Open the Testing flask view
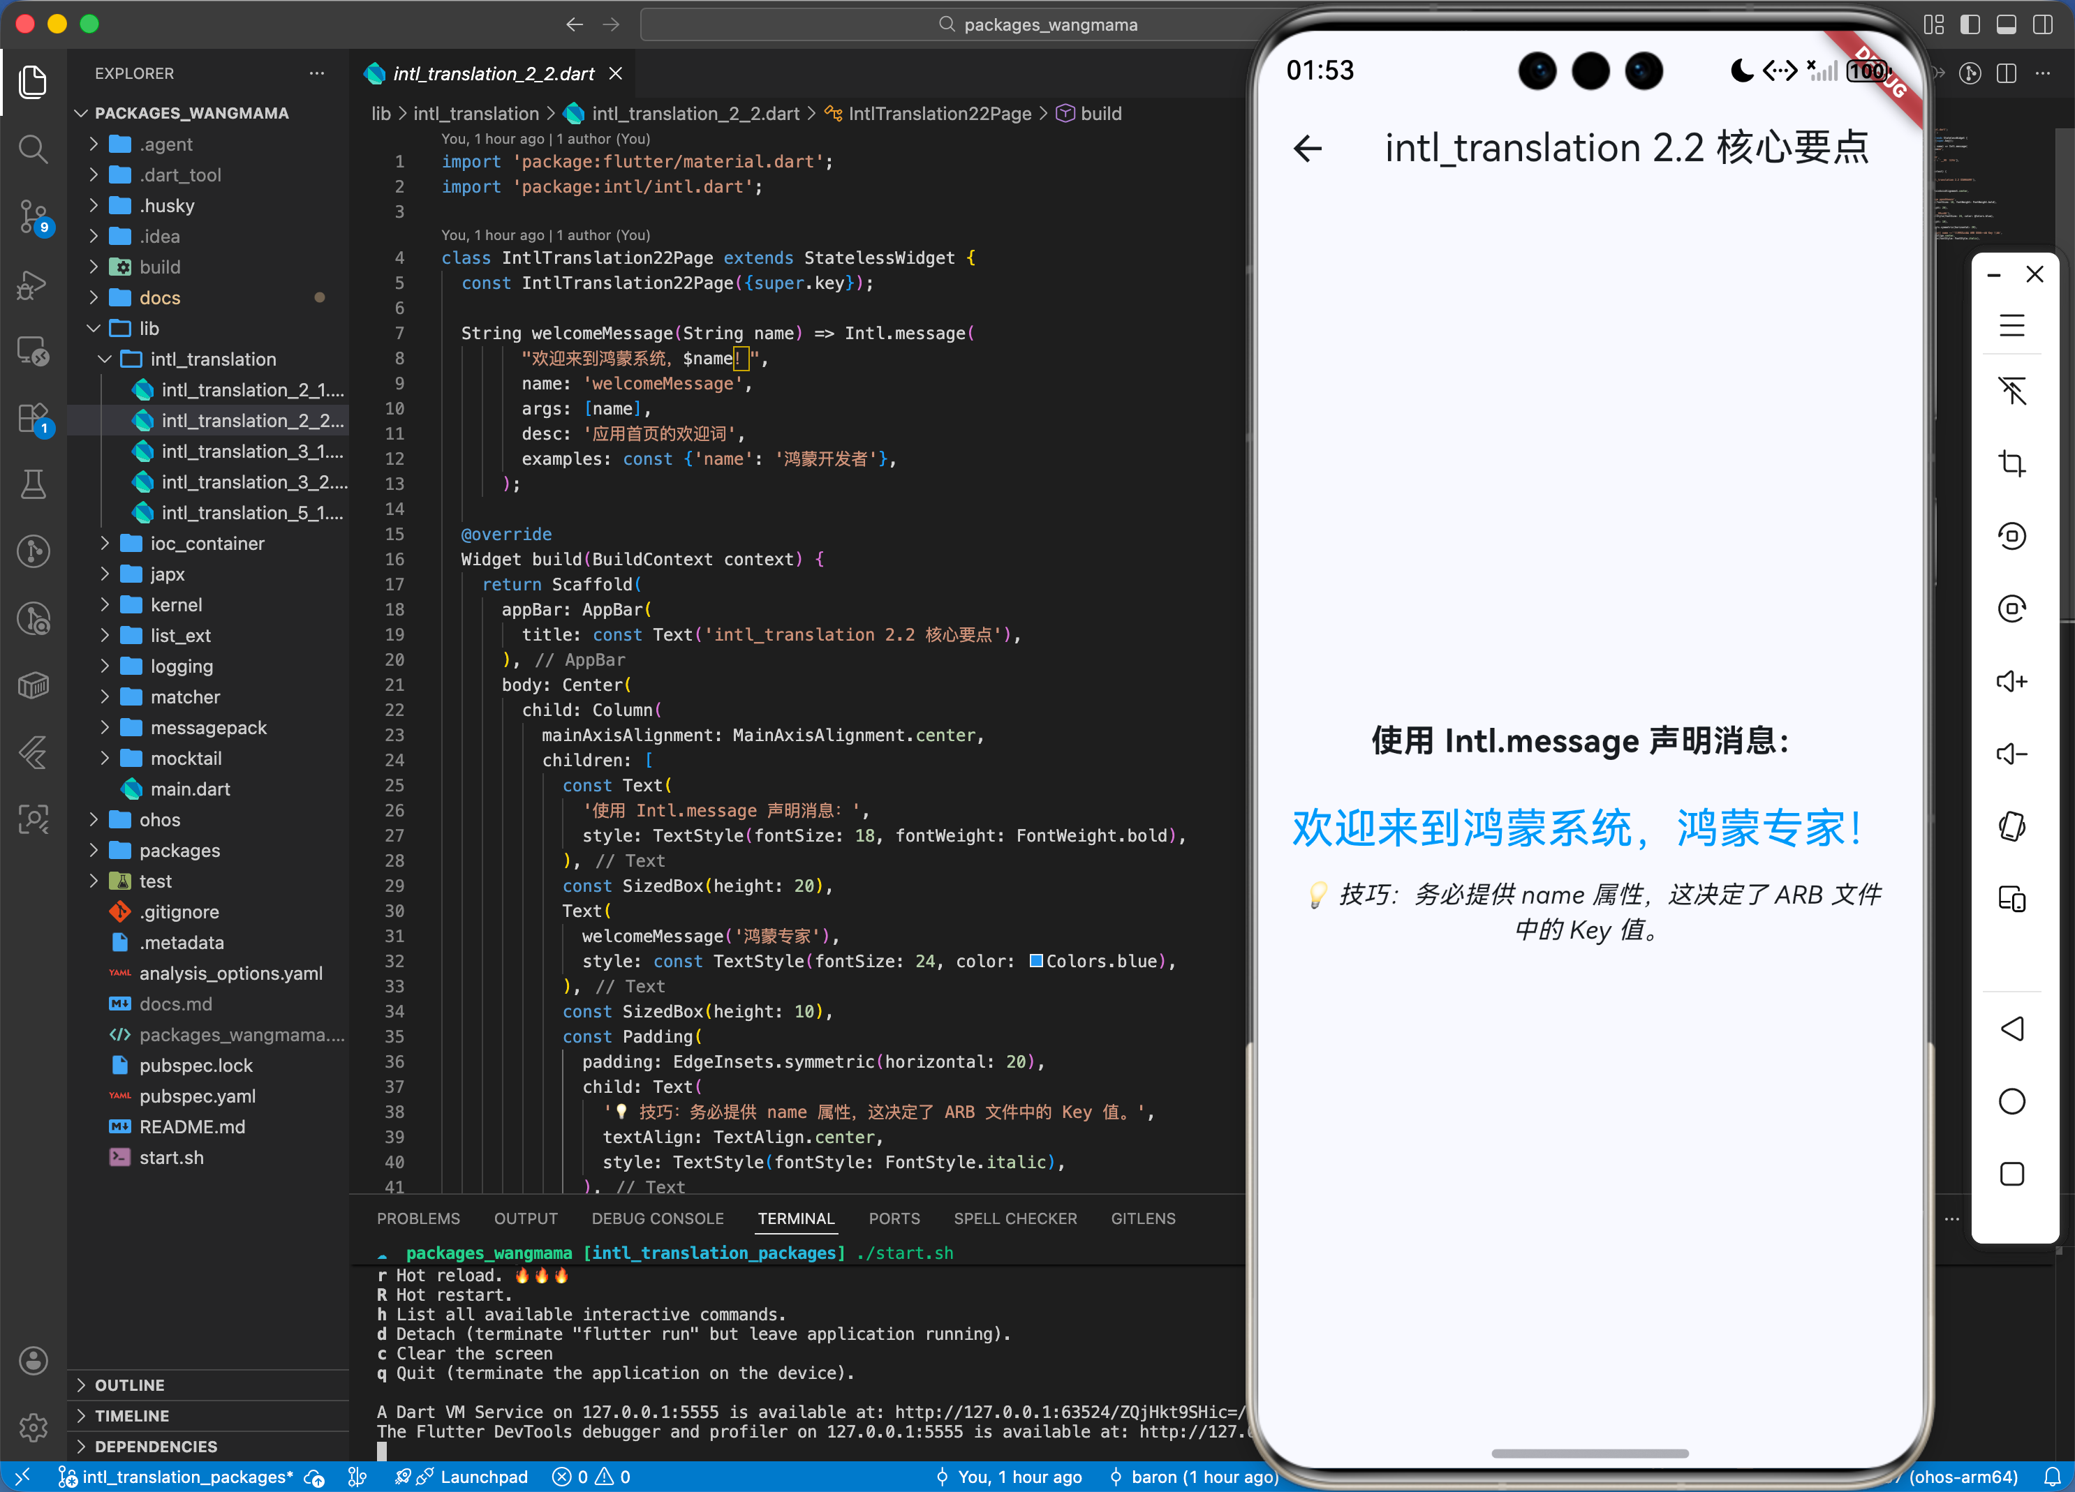This screenshot has height=1492, width=2075. [33, 484]
